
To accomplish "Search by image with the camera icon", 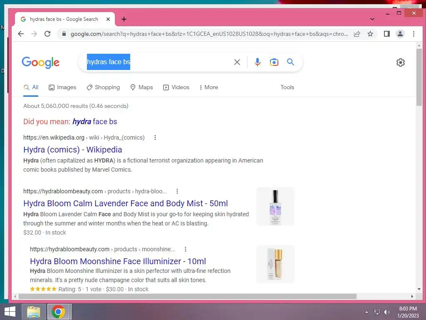I will 274,62.
